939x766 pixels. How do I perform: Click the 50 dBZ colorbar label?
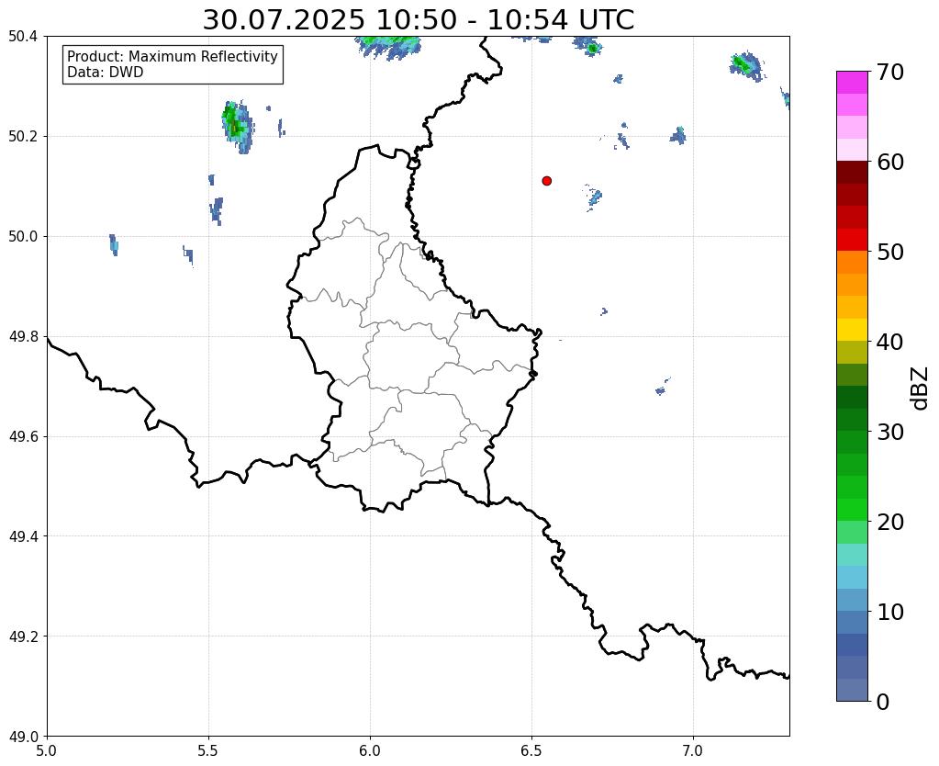(890, 252)
